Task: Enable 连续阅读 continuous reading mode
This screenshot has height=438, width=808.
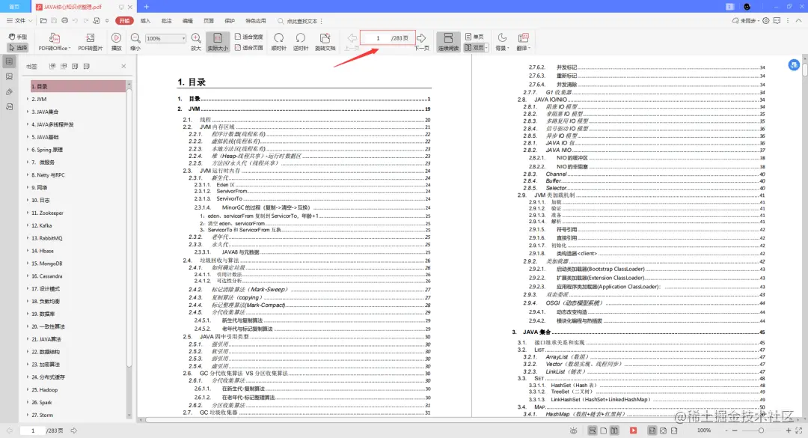Action: coord(447,41)
